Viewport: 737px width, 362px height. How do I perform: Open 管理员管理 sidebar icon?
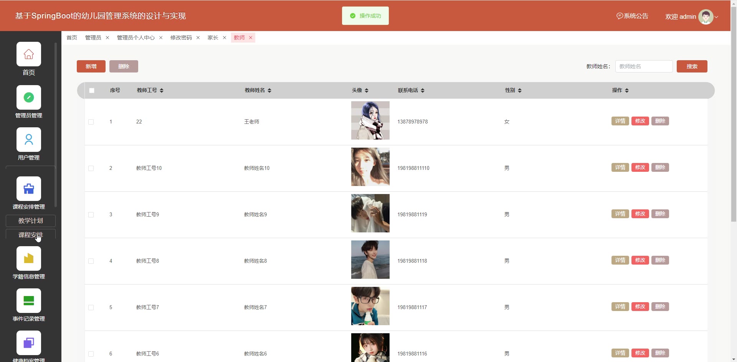pyautogui.click(x=29, y=97)
